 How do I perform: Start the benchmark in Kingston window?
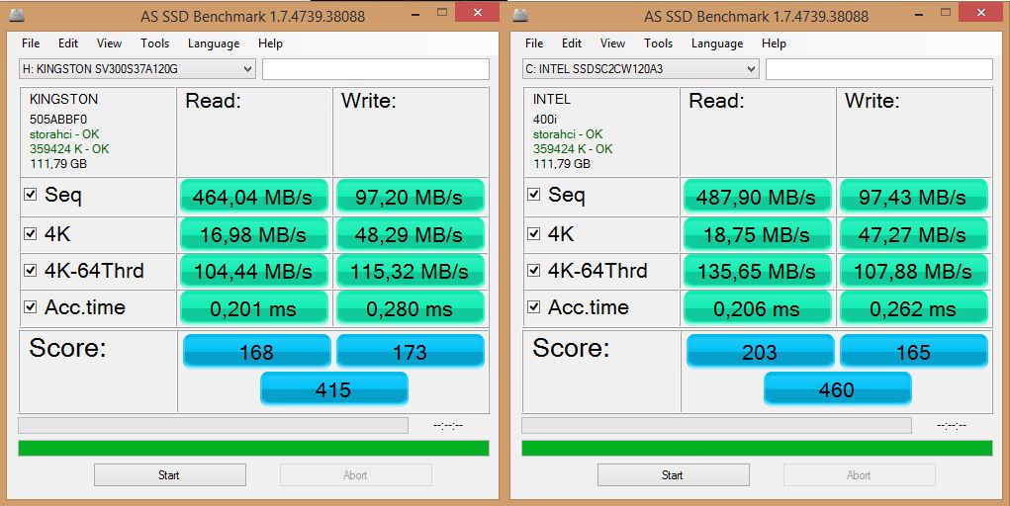(x=169, y=475)
